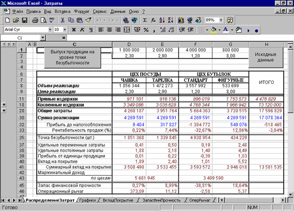Activate Format Painter brush icon
The width and height of the screenshot is (294, 212).
coord(88,20)
